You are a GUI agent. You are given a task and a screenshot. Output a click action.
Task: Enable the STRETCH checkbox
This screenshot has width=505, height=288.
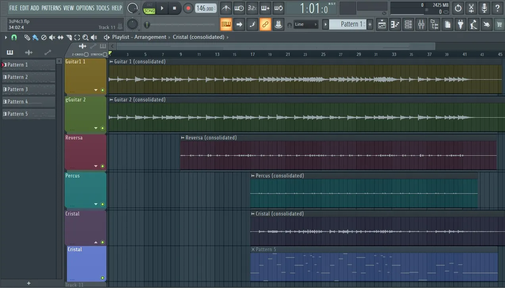tap(105, 54)
